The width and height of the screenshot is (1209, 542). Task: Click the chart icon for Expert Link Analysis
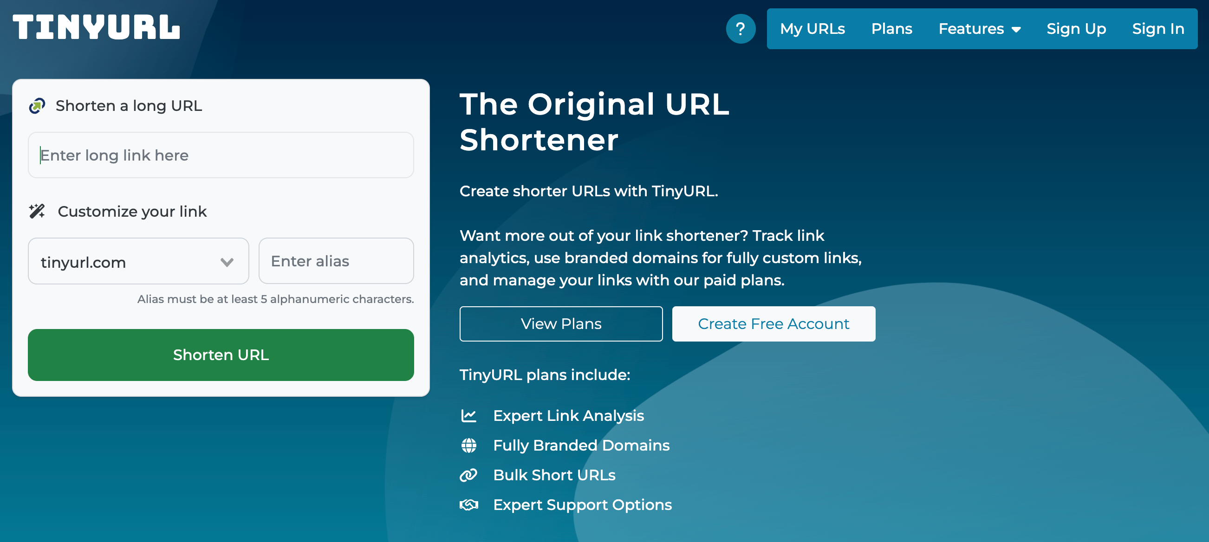tap(468, 415)
